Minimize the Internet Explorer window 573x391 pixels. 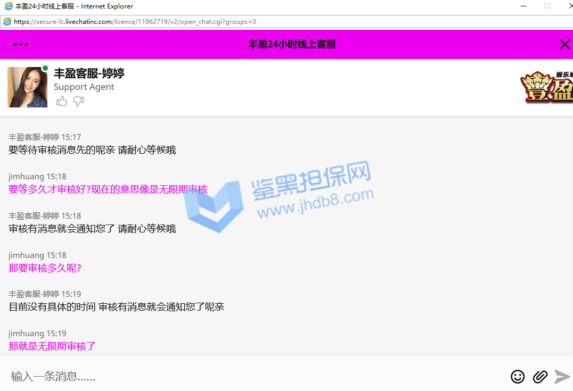pos(523,6)
